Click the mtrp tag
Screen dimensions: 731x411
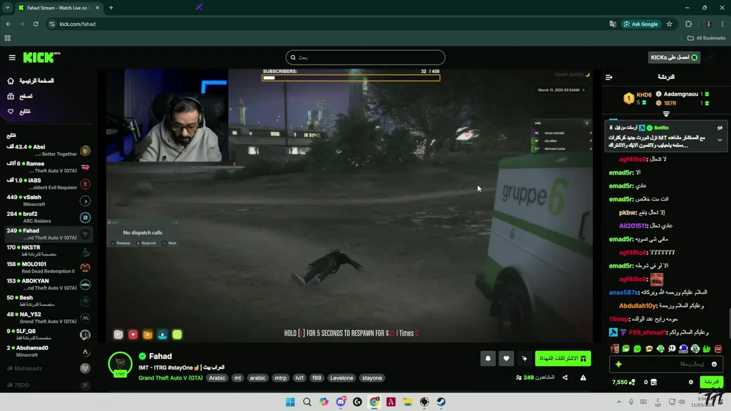click(x=280, y=378)
